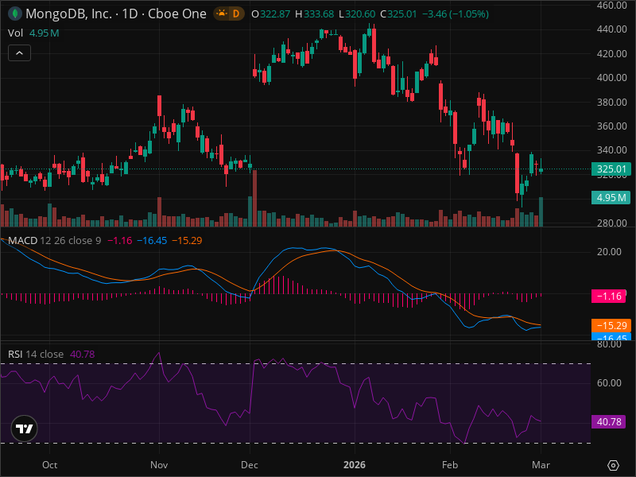Click the 2026 label on time axis
The image size is (636, 477).
coord(355,465)
